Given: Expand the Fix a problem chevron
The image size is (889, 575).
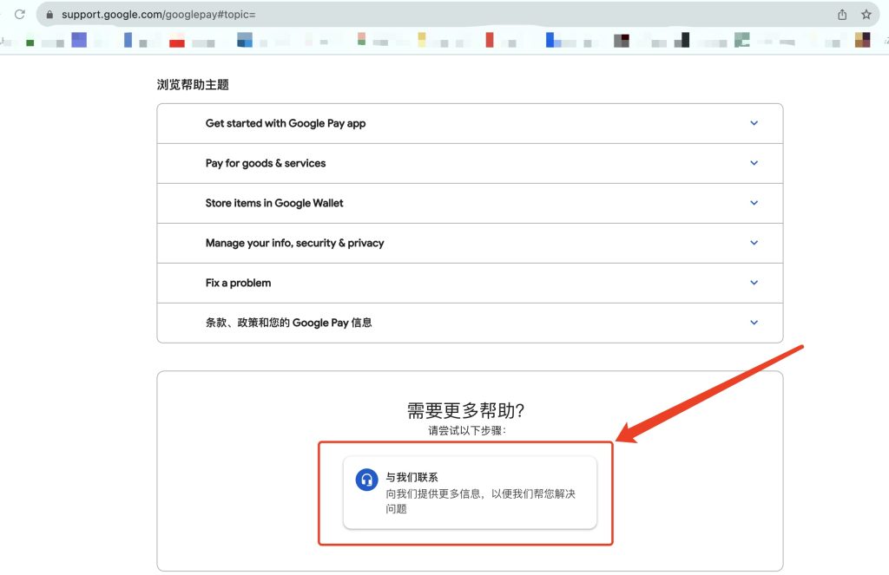Looking at the screenshot, I should pos(754,283).
